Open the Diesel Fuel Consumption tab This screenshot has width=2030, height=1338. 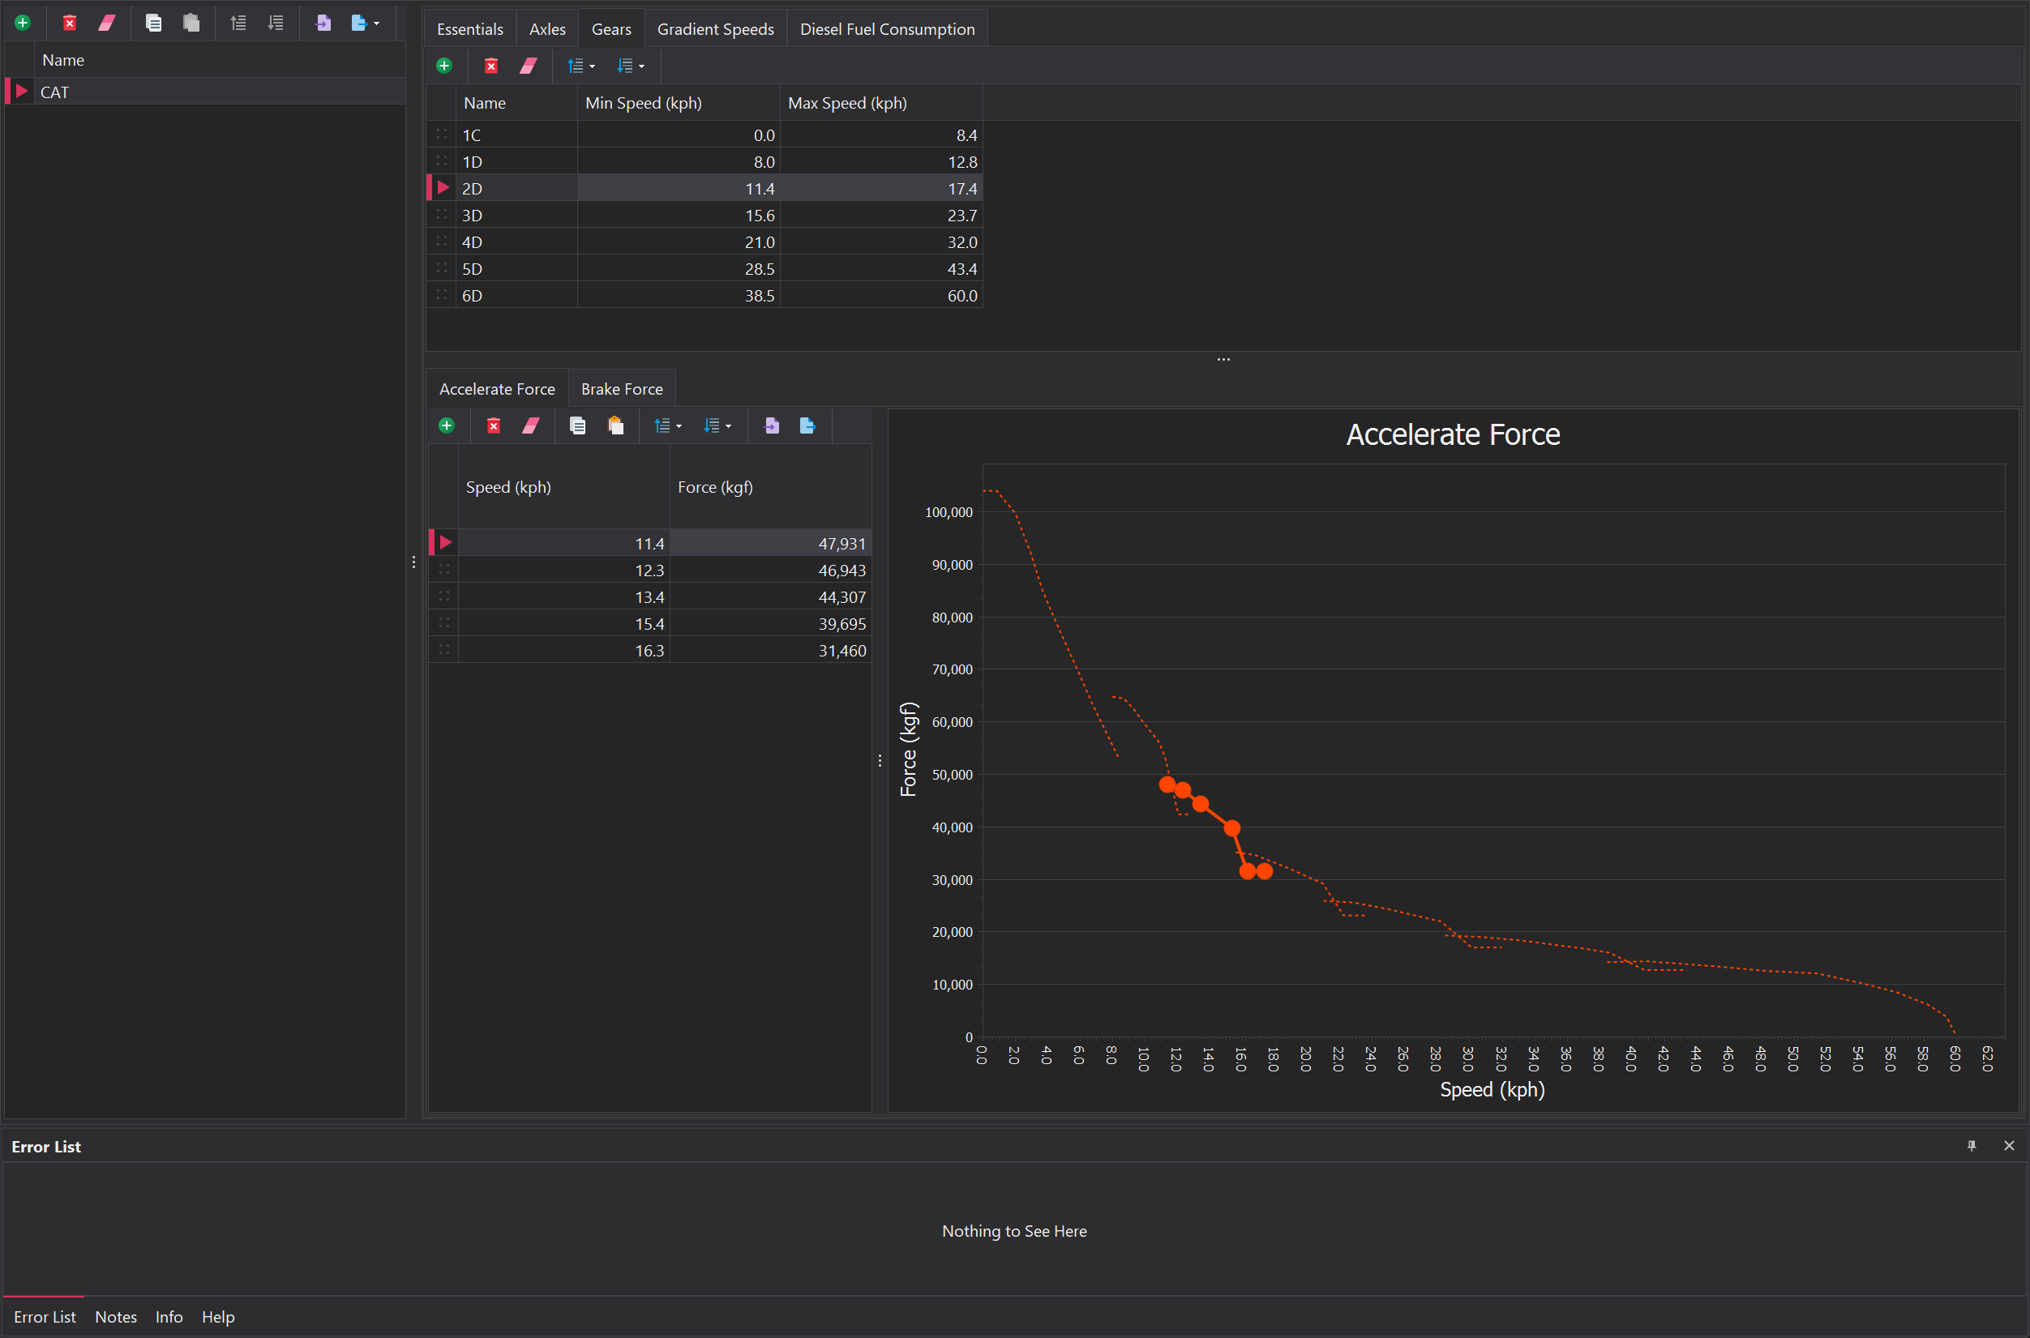(x=886, y=29)
